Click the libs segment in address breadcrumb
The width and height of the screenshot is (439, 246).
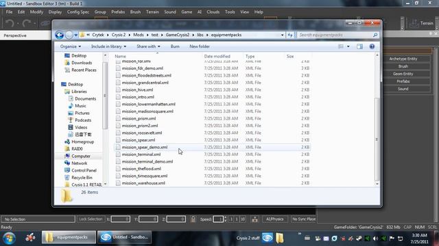point(200,35)
